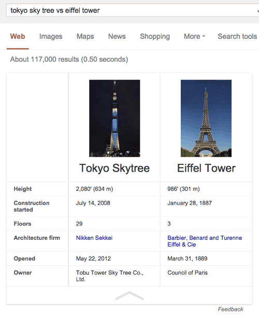Screen dimensions: 259x317
Task: Select the Web tab
Action: [x=18, y=36]
